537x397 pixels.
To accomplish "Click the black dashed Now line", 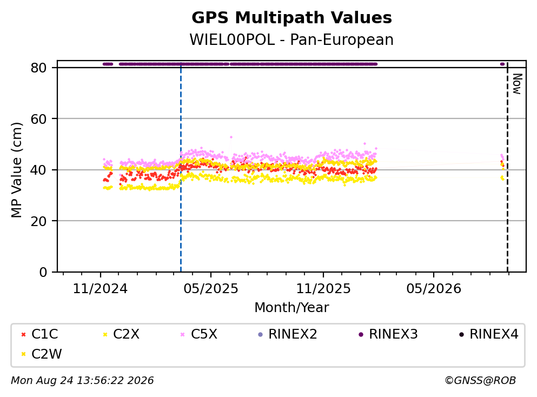I will (507, 168).
